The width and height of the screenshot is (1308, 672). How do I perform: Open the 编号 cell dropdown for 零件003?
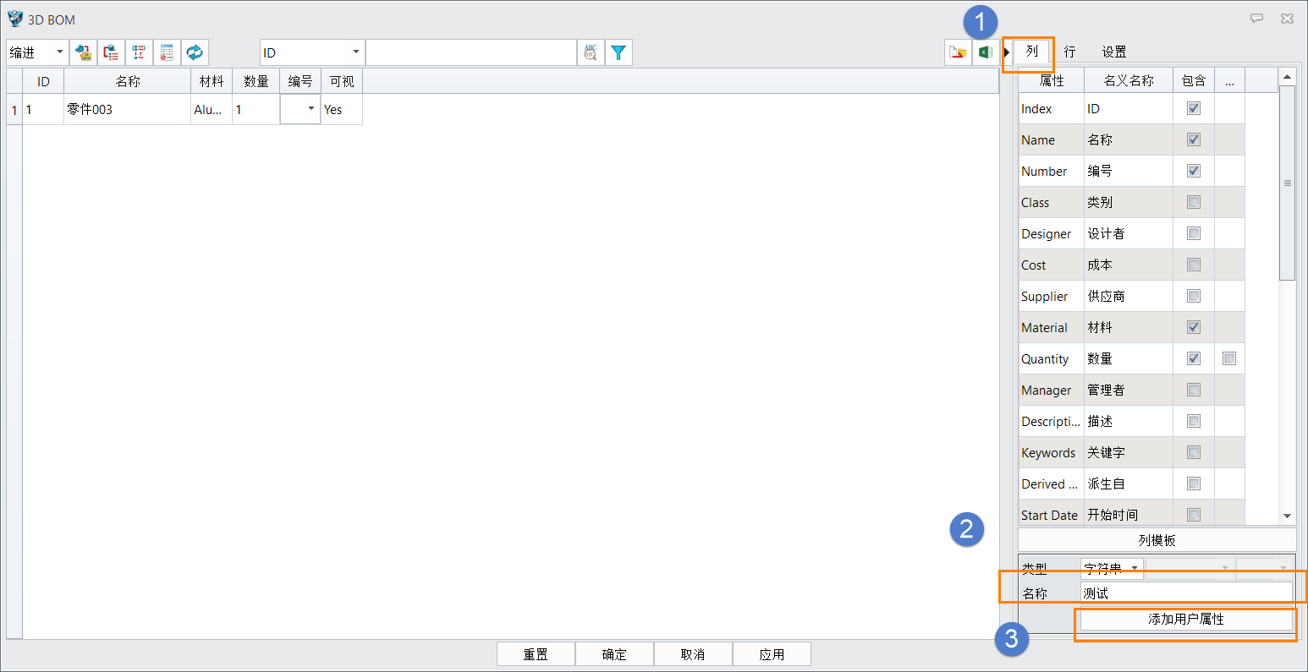pyautogui.click(x=300, y=109)
